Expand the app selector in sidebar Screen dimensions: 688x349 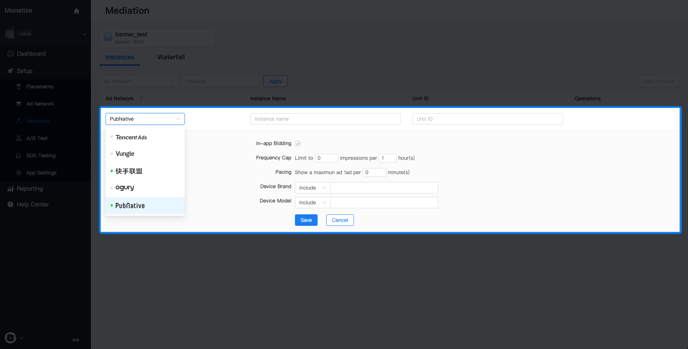(85, 34)
